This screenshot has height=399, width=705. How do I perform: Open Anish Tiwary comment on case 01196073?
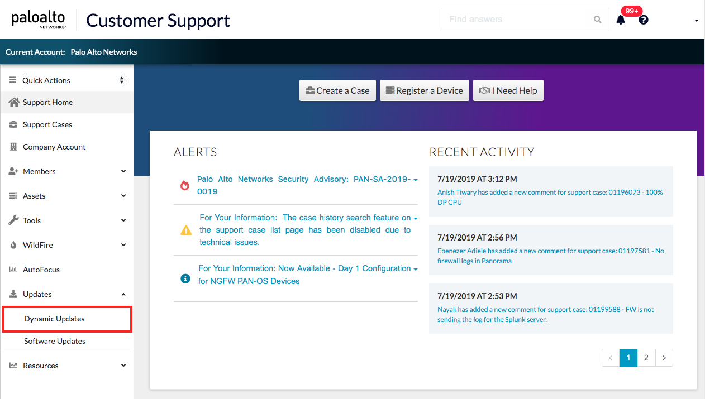click(550, 197)
